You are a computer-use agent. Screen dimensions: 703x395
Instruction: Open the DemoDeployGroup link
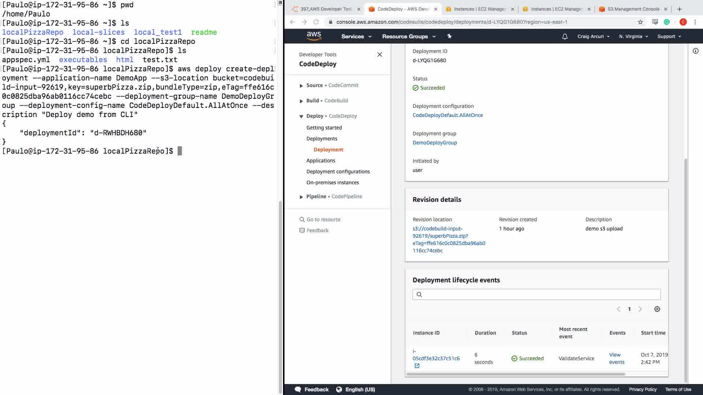tap(434, 143)
